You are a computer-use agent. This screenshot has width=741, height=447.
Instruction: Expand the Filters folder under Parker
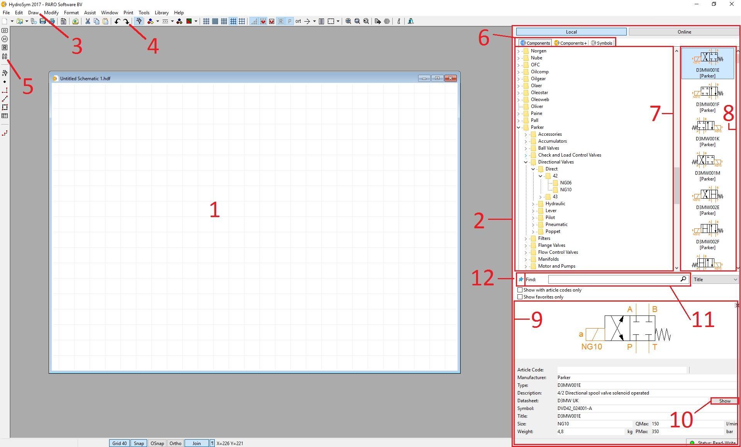click(x=526, y=238)
